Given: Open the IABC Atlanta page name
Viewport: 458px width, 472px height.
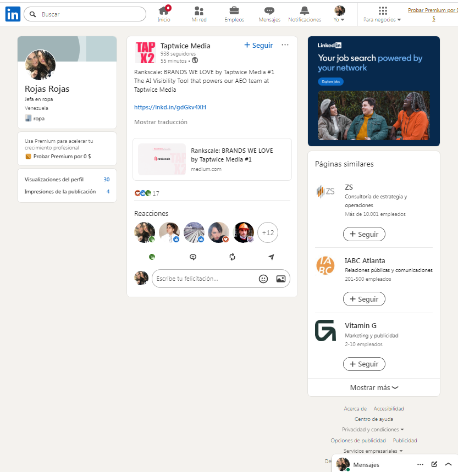Looking at the screenshot, I should pos(365,260).
